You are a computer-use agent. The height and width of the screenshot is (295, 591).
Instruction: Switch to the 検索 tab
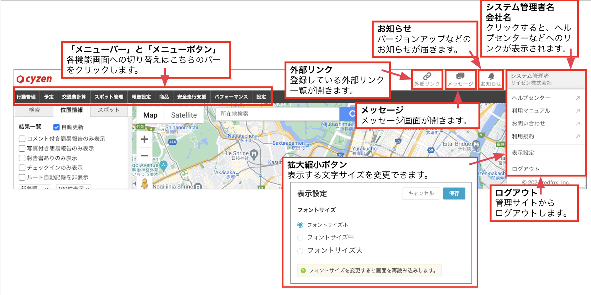click(34, 110)
